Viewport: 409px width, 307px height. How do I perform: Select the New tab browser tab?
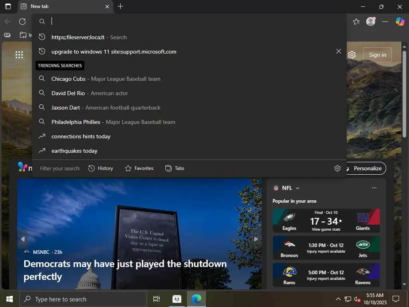click(65, 6)
